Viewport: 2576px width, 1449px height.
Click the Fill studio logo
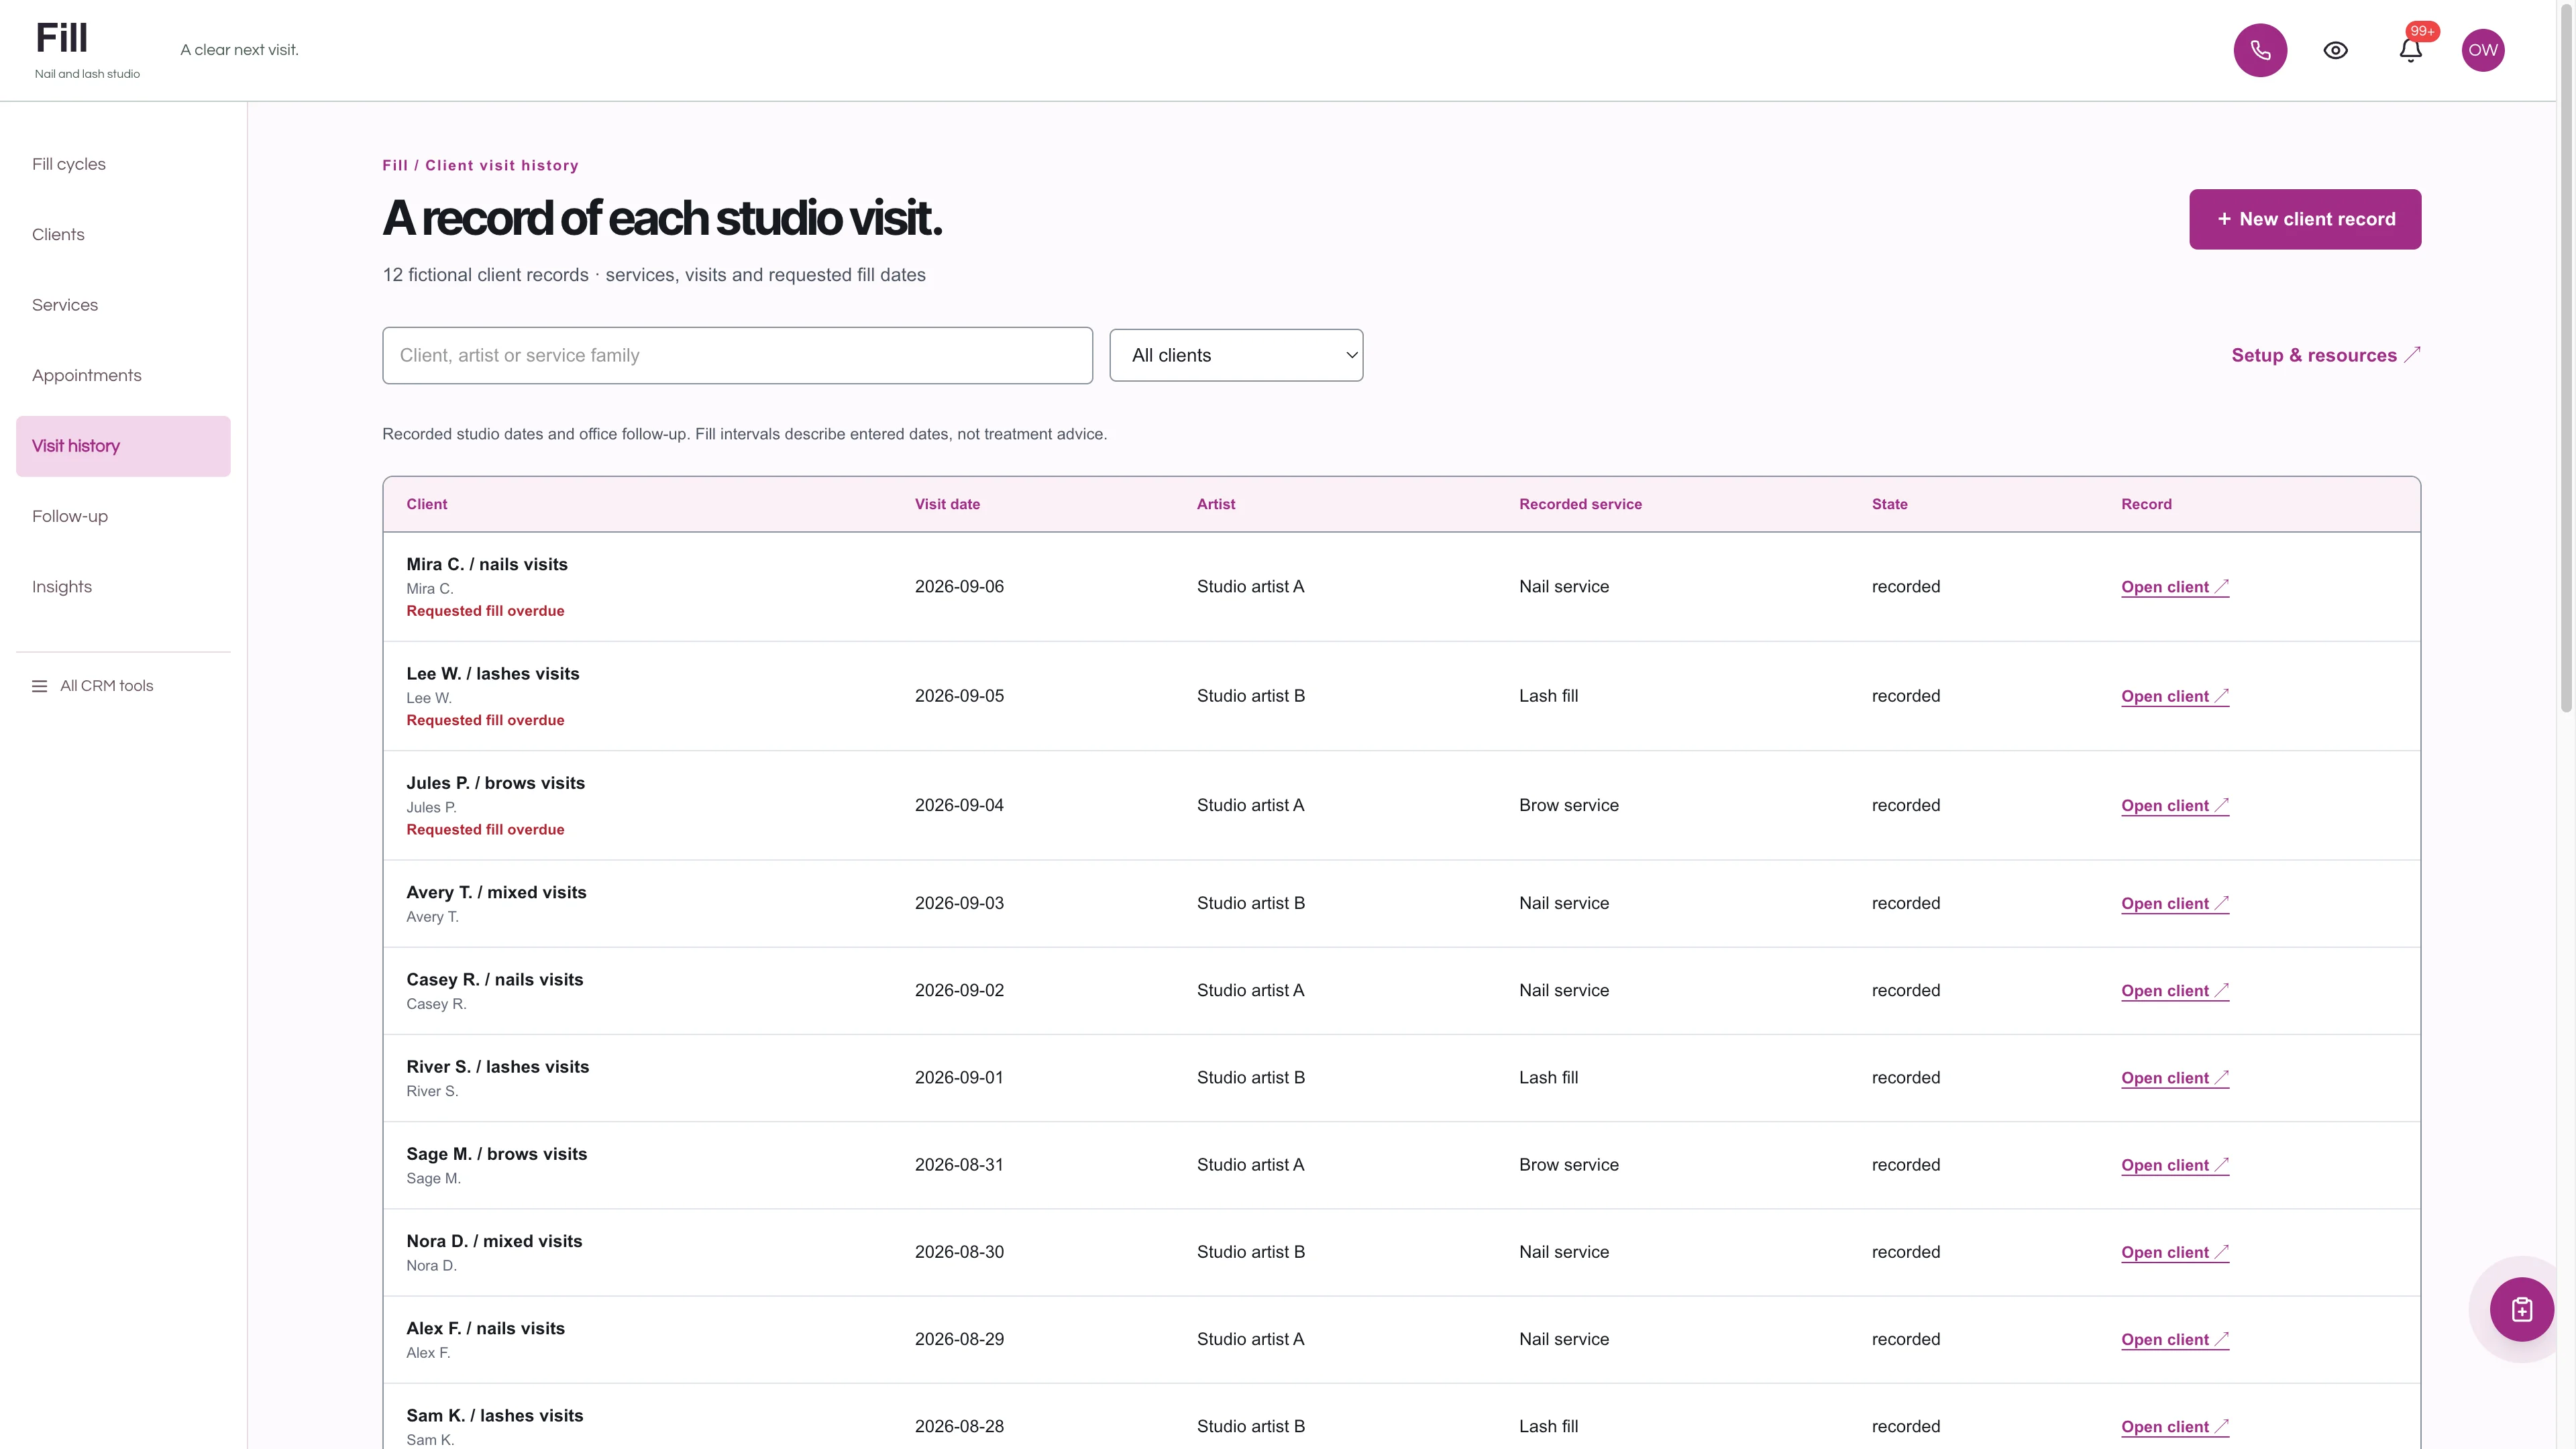87,50
